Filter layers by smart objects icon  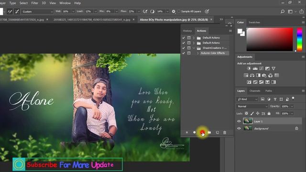tap(287, 99)
